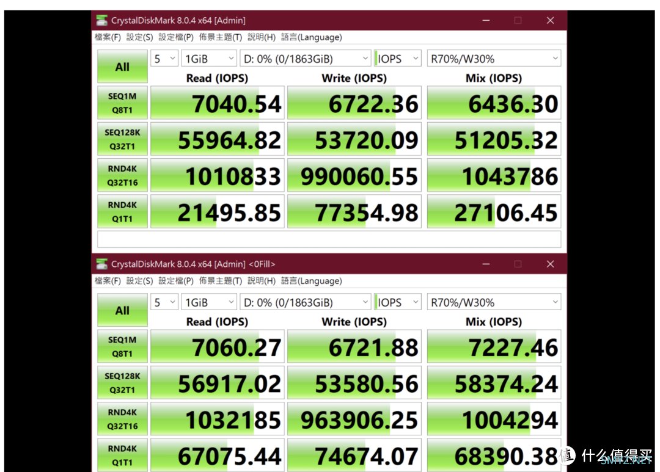Open 說明(H) menu in 0Fill window

coord(262,281)
